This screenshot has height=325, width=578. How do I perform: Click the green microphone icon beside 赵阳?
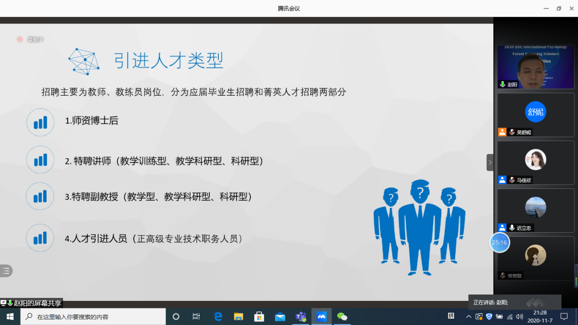[x=502, y=85]
